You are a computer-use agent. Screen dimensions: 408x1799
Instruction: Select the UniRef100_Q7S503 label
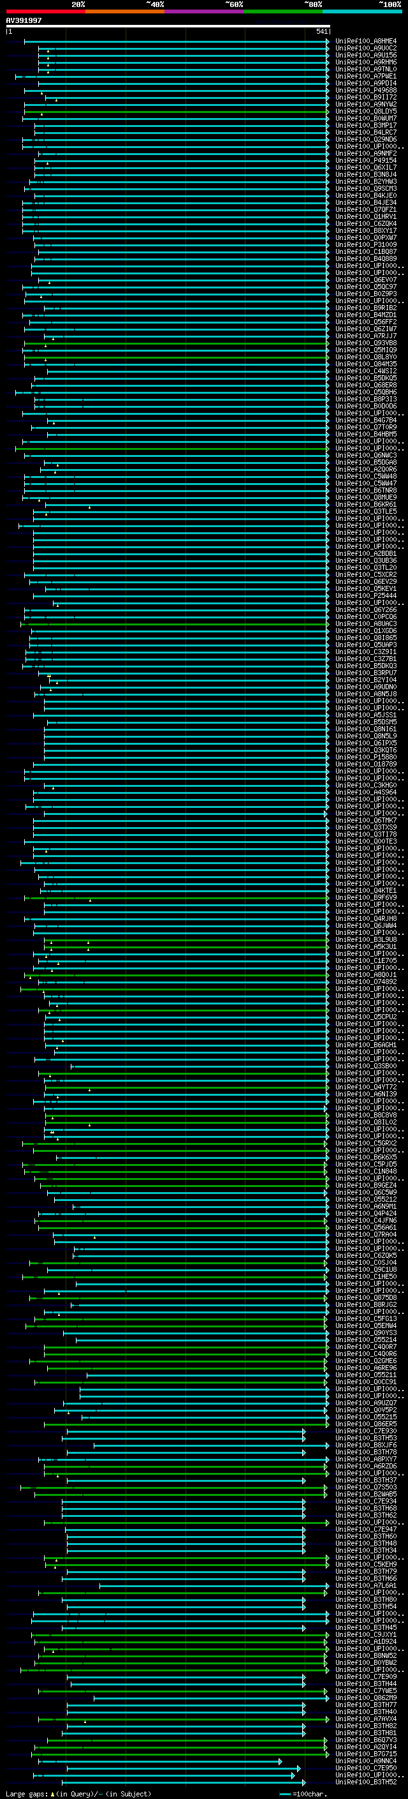coord(366,1487)
